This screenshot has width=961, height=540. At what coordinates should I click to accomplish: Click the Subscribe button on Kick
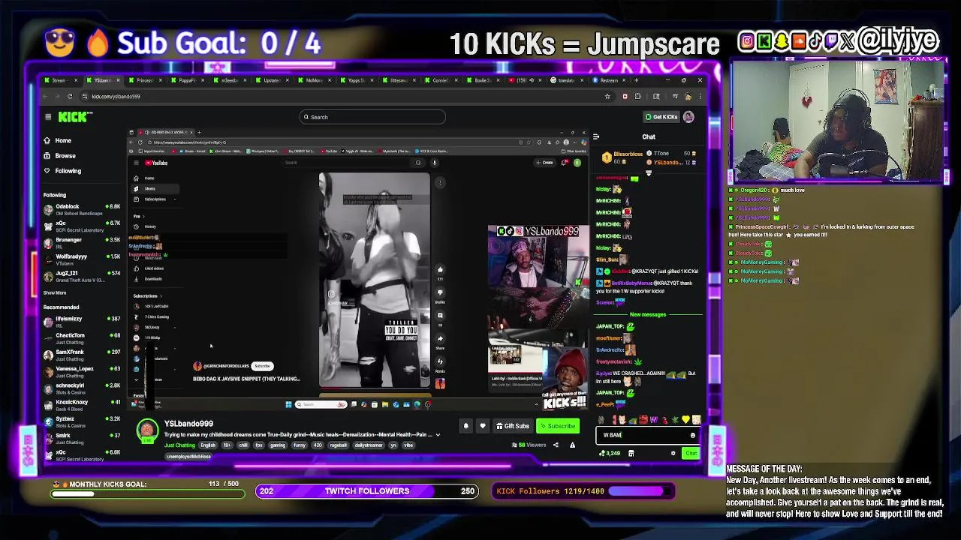(558, 426)
